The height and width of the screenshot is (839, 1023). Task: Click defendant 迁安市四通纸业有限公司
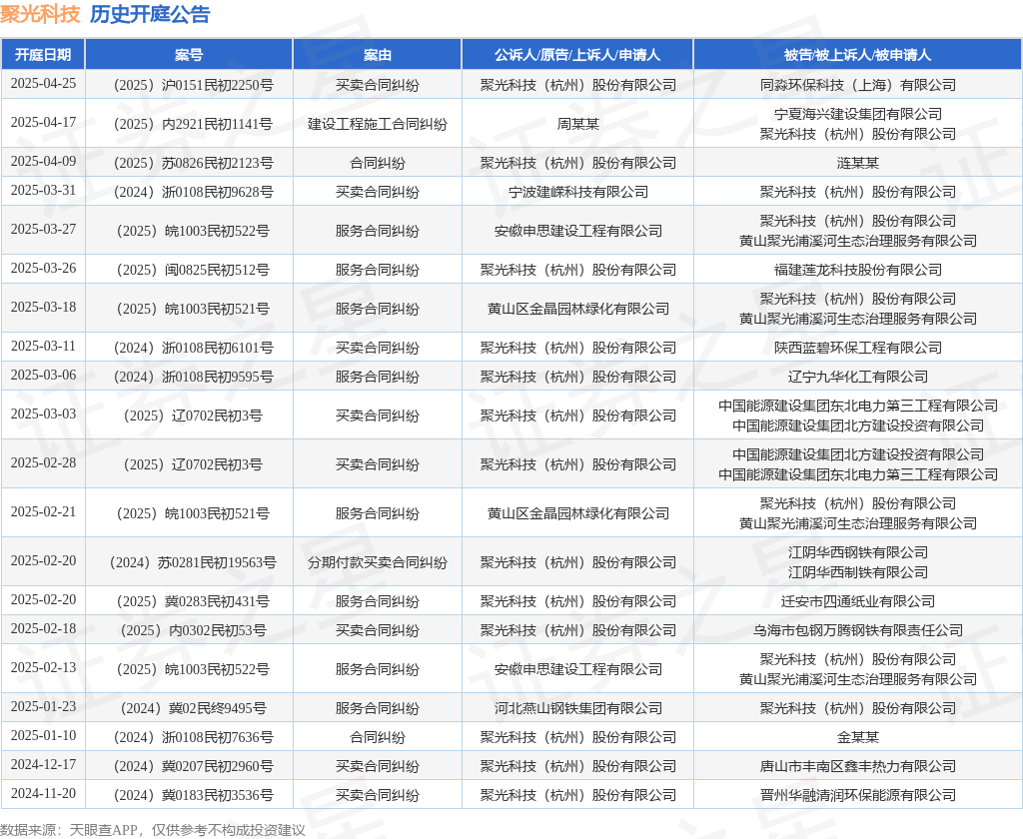(x=857, y=601)
